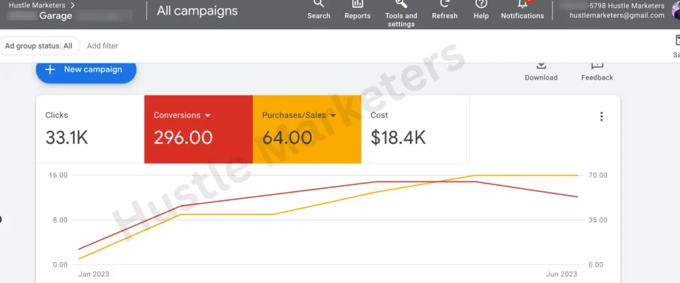The width and height of the screenshot is (680, 283).
Task: Open the Reports icon
Action: [357, 4]
